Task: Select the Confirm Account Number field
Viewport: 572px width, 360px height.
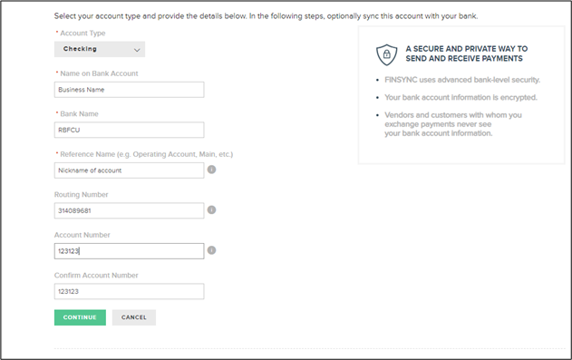Action: [129, 291]
